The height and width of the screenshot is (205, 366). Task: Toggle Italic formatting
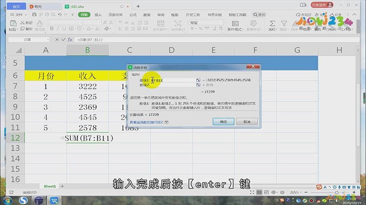tap(58, 29)
